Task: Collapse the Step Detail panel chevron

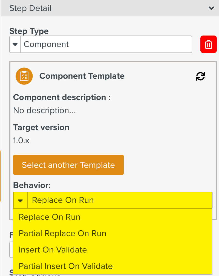Action: (x=211, y=8)
